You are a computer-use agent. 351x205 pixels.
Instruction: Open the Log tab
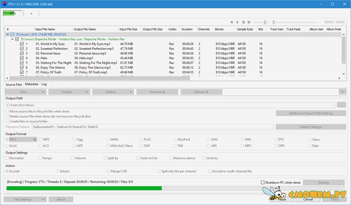44,84
